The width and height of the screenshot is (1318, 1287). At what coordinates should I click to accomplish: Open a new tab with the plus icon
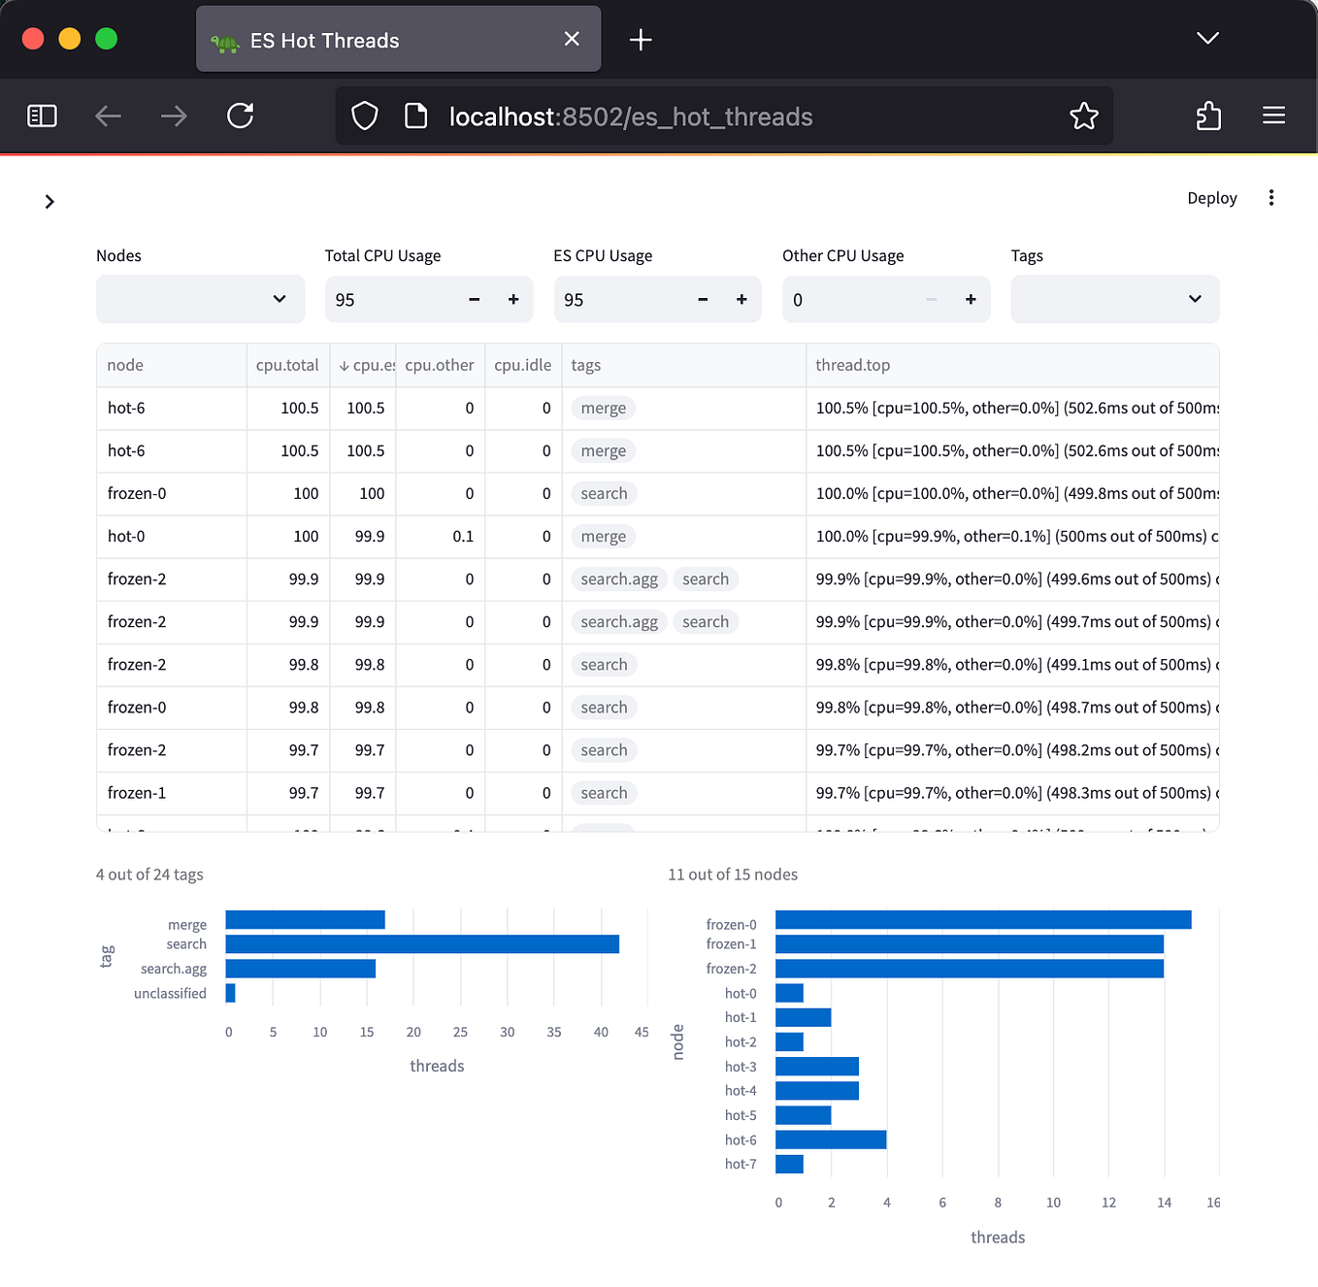pyautogui.click(x=640, y=40)
